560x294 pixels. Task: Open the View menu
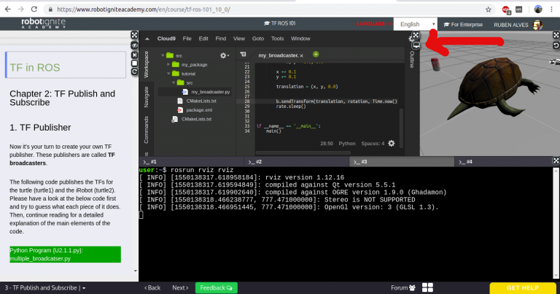pyautogui.click(x=239, y=39)
